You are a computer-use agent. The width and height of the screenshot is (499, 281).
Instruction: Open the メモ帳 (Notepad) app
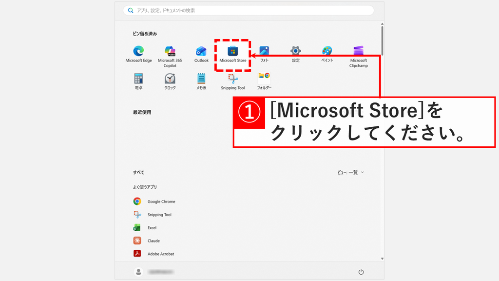201,81
